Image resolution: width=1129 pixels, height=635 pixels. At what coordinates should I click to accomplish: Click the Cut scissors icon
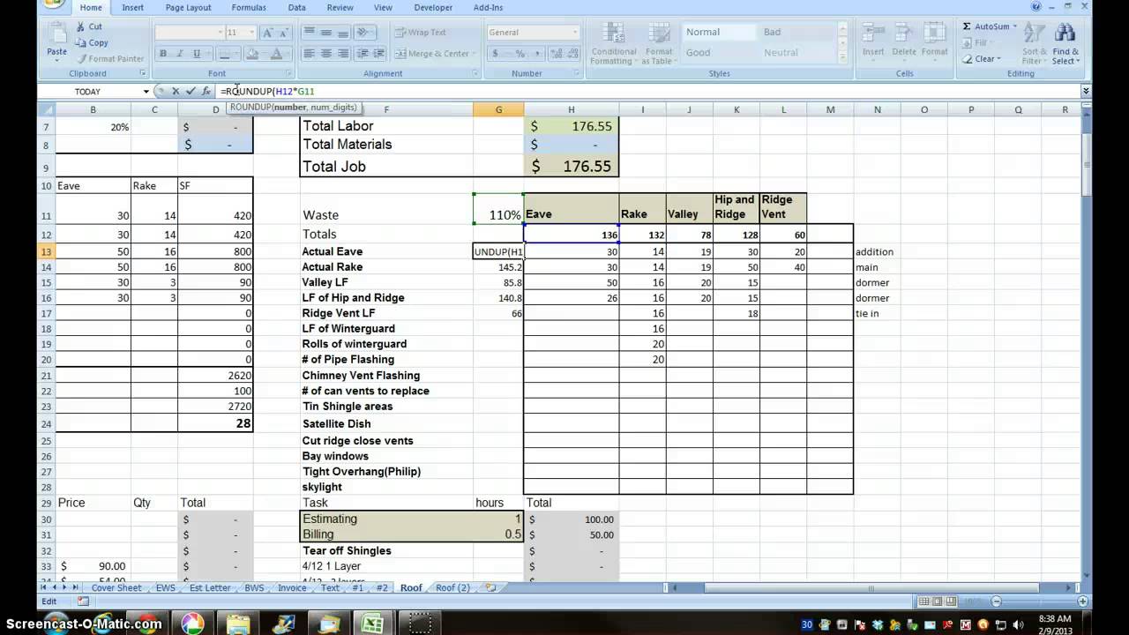[79, 27]
